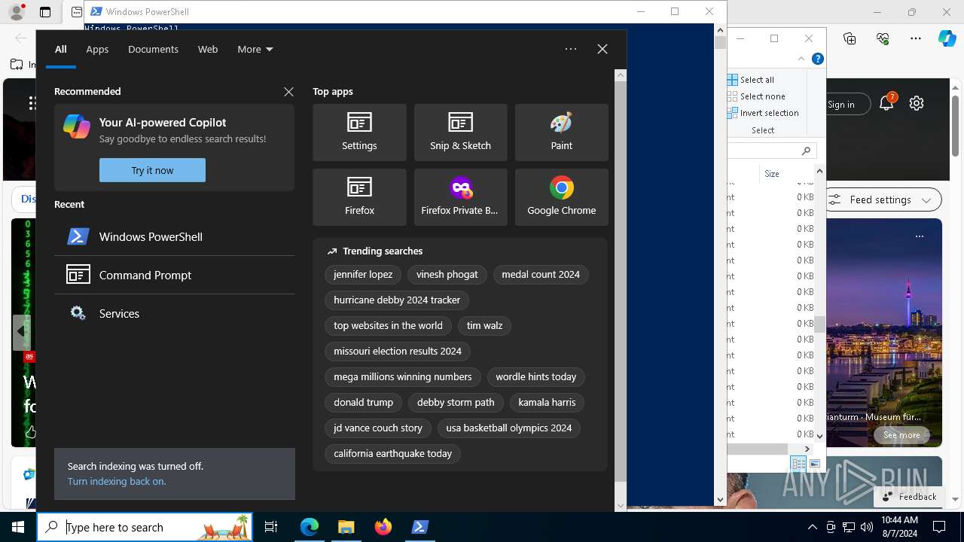
Task: Open Edge settings and more menu
Action: [916, 38]
